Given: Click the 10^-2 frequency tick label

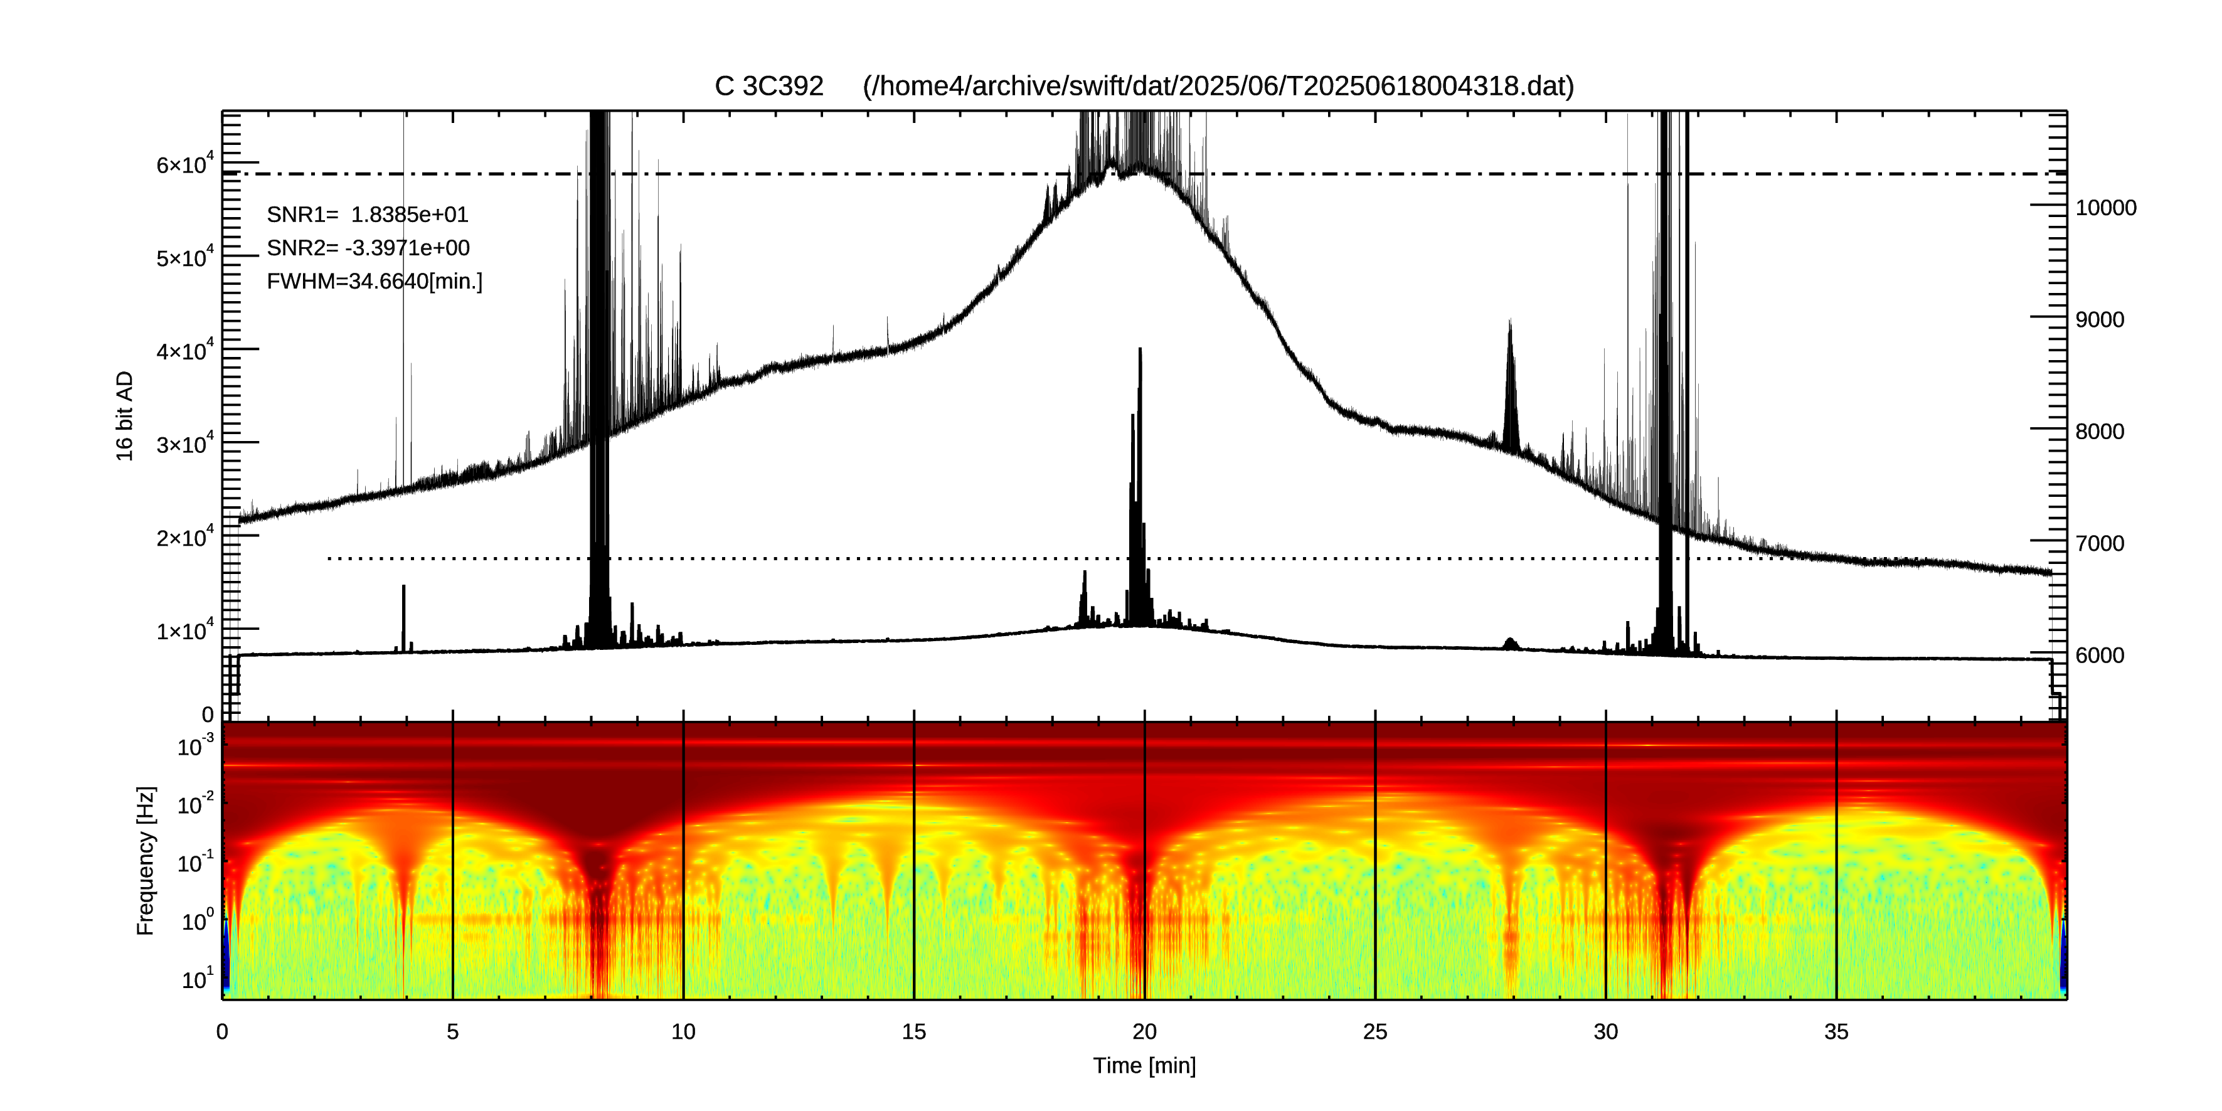Looking at the screenshot, I should point(195,804).
